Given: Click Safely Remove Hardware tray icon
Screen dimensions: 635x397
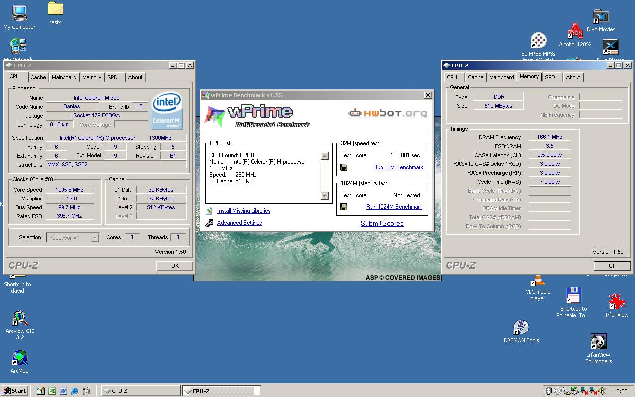Looking at the screenshot, I should [575, 391].
